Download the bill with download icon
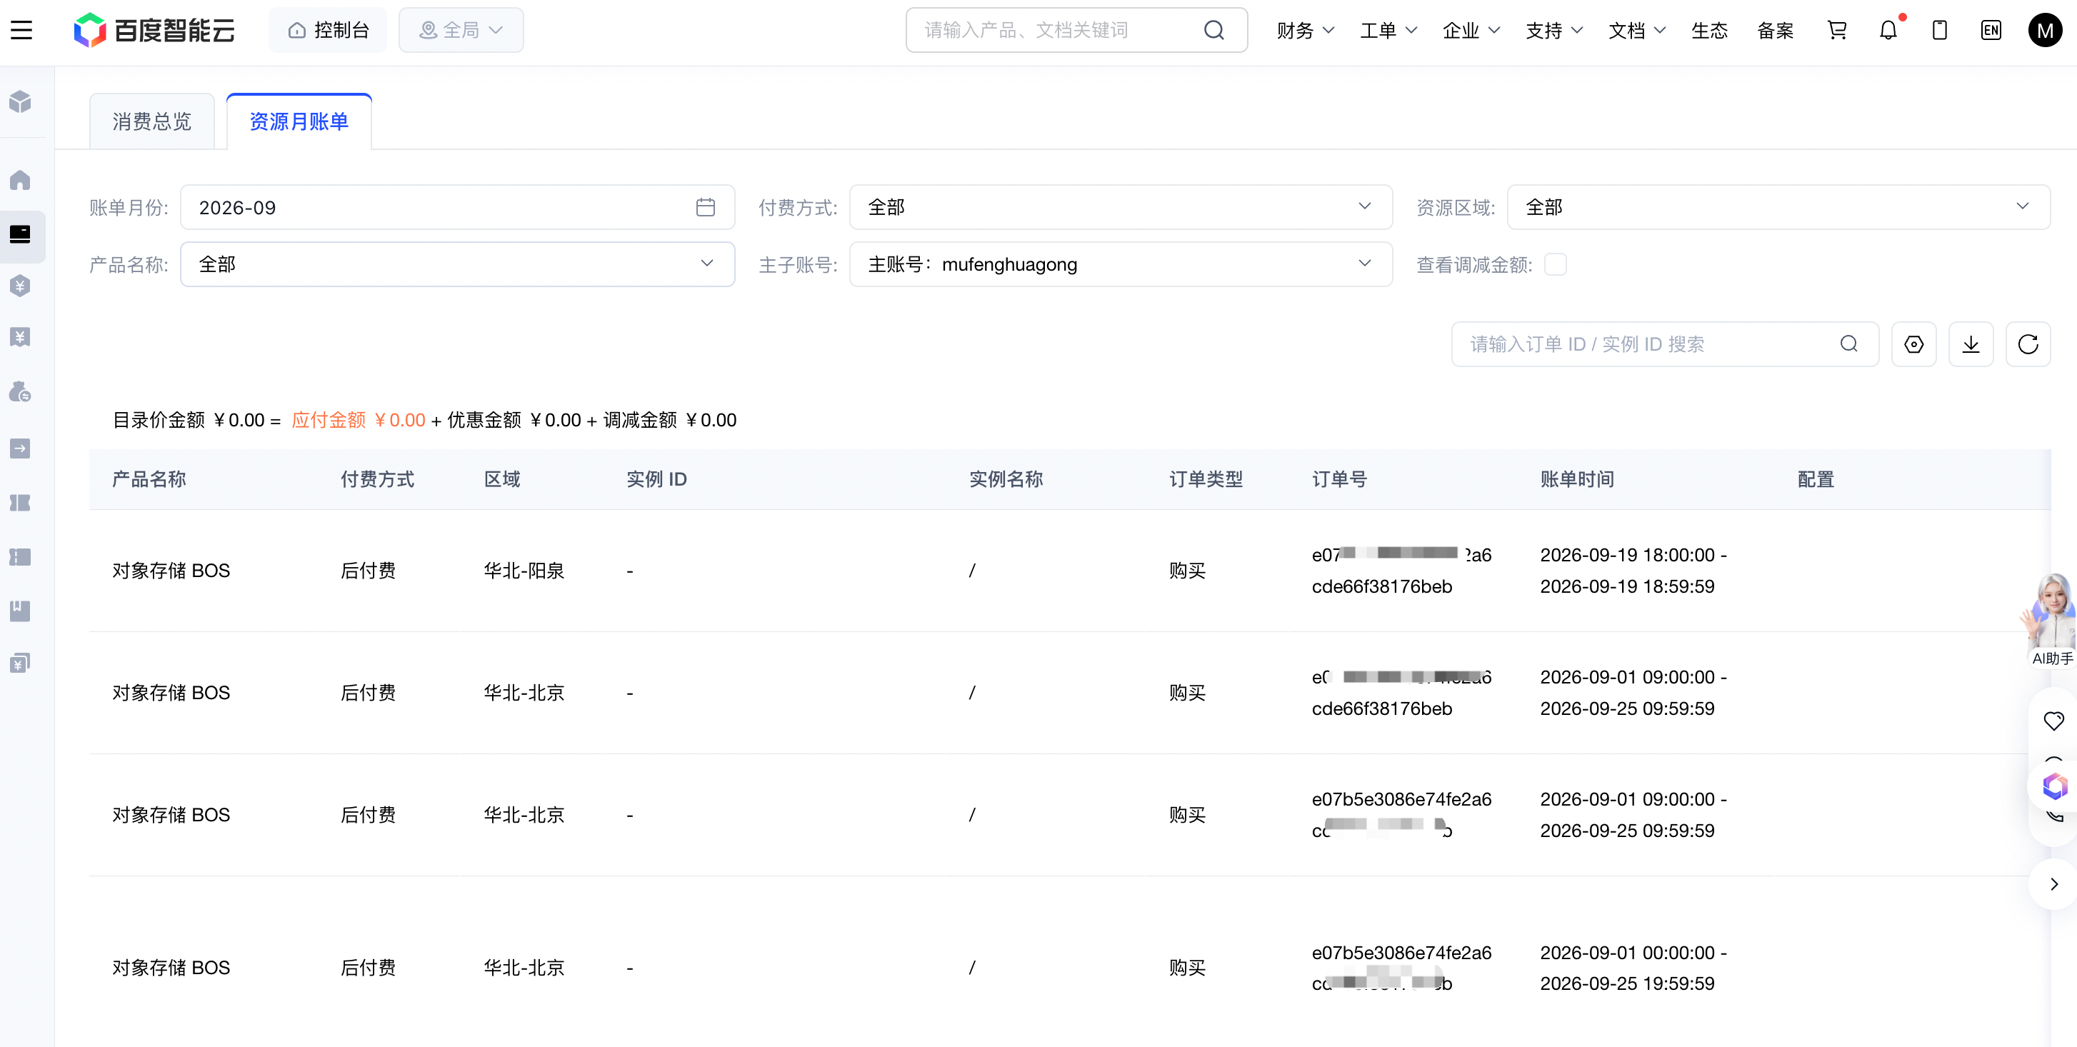This screenshot has width=2077, height=1047. point(1971,344)
